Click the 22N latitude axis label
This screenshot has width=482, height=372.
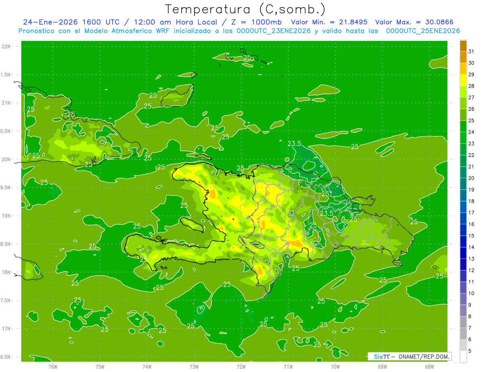click(6, 47)
